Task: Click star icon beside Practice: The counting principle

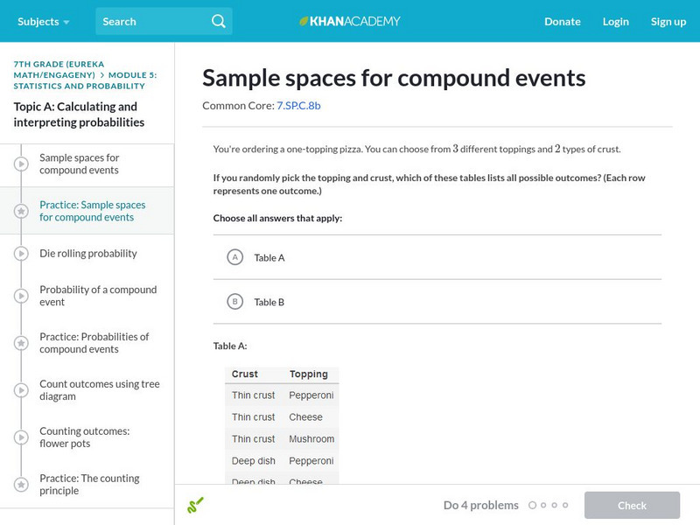Action: pos(21,485)
